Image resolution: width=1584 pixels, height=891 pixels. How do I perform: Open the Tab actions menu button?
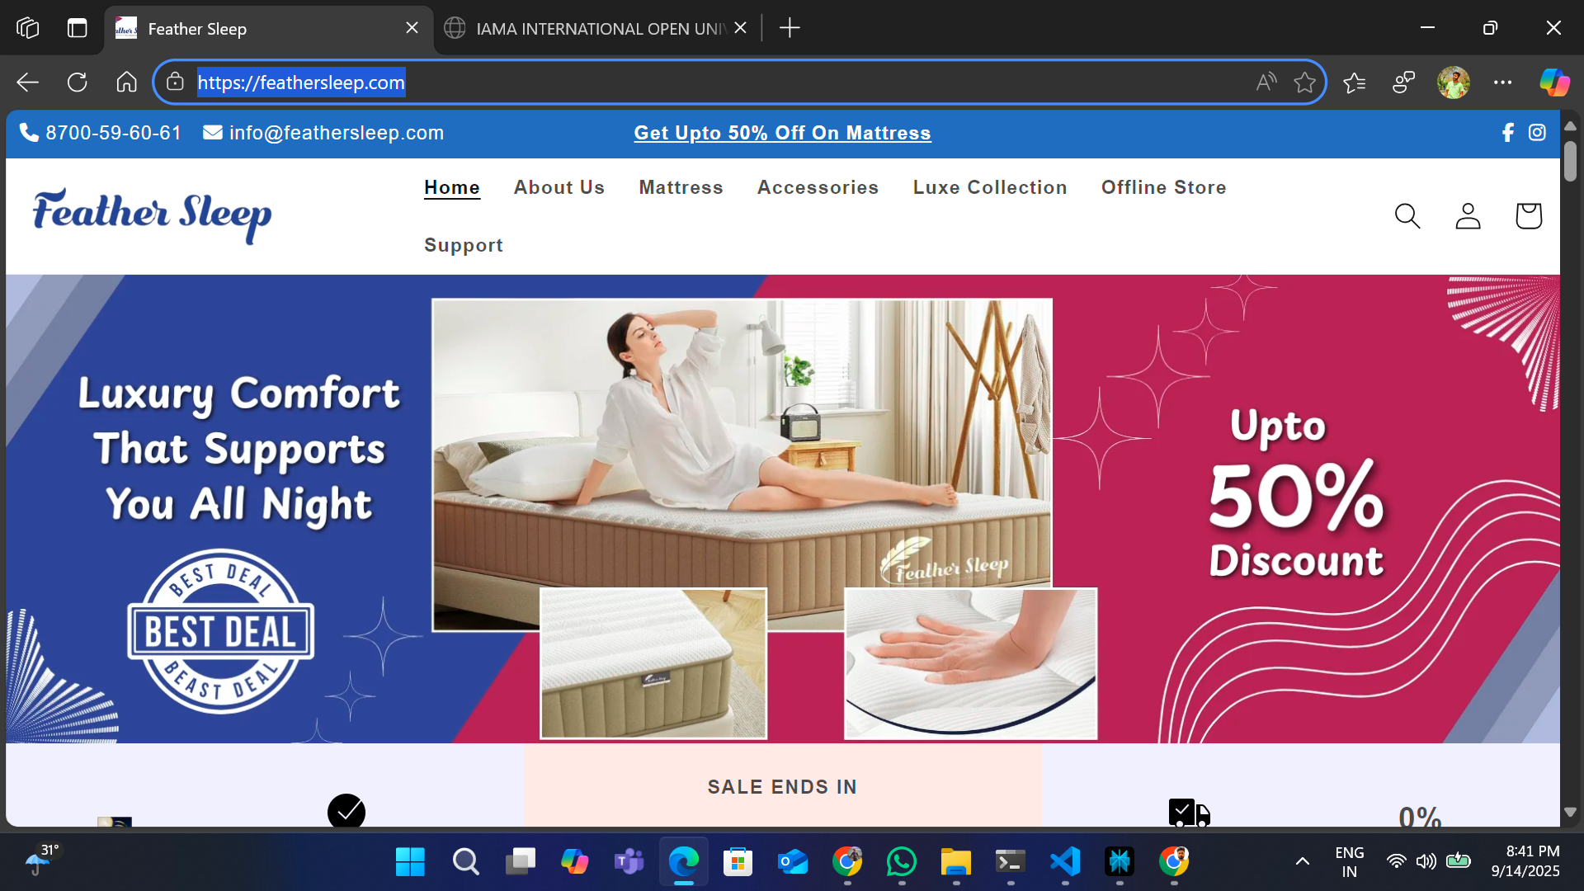77,28
